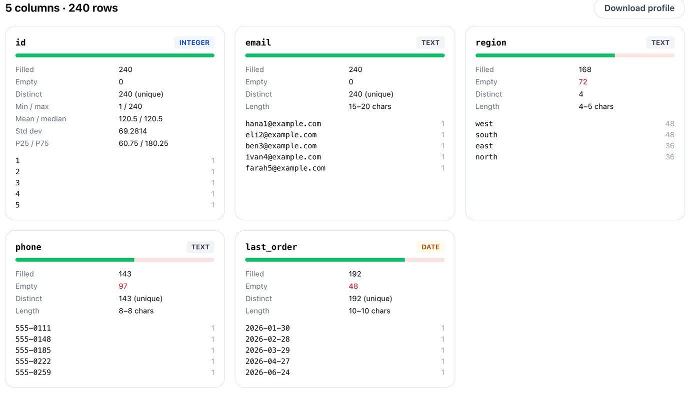
Task: Click the DATE type badge on last_order card
Action: [x=430, y=247]
